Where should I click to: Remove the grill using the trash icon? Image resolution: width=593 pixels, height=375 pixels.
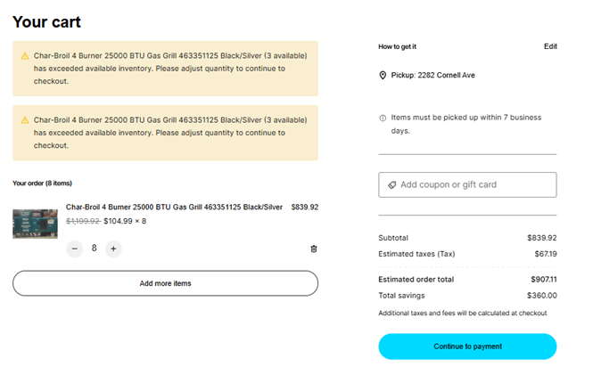pyautogui.click(x=313, y=249)
